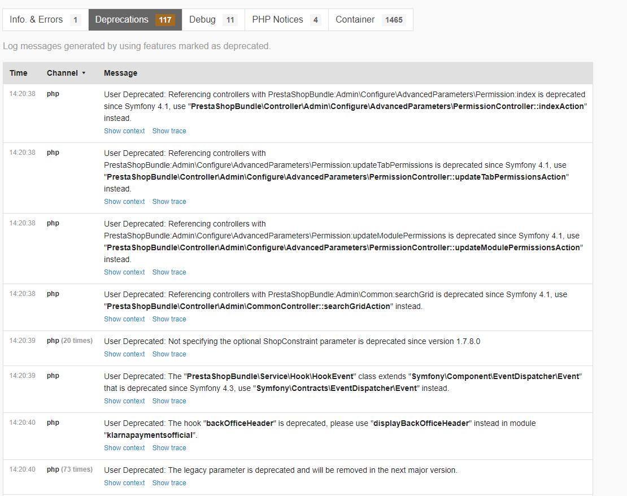
Task: Show context for searchGrid deprecation
Action: point(124,319)
